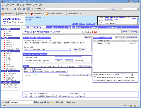141x108 pixels.
Task: Click the forward navigation arrow
Action: pos(7,9)
